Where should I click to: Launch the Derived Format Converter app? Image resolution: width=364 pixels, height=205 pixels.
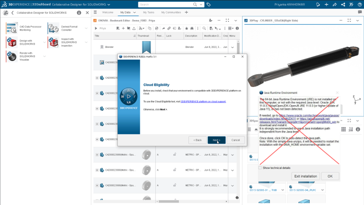(53, 28)
